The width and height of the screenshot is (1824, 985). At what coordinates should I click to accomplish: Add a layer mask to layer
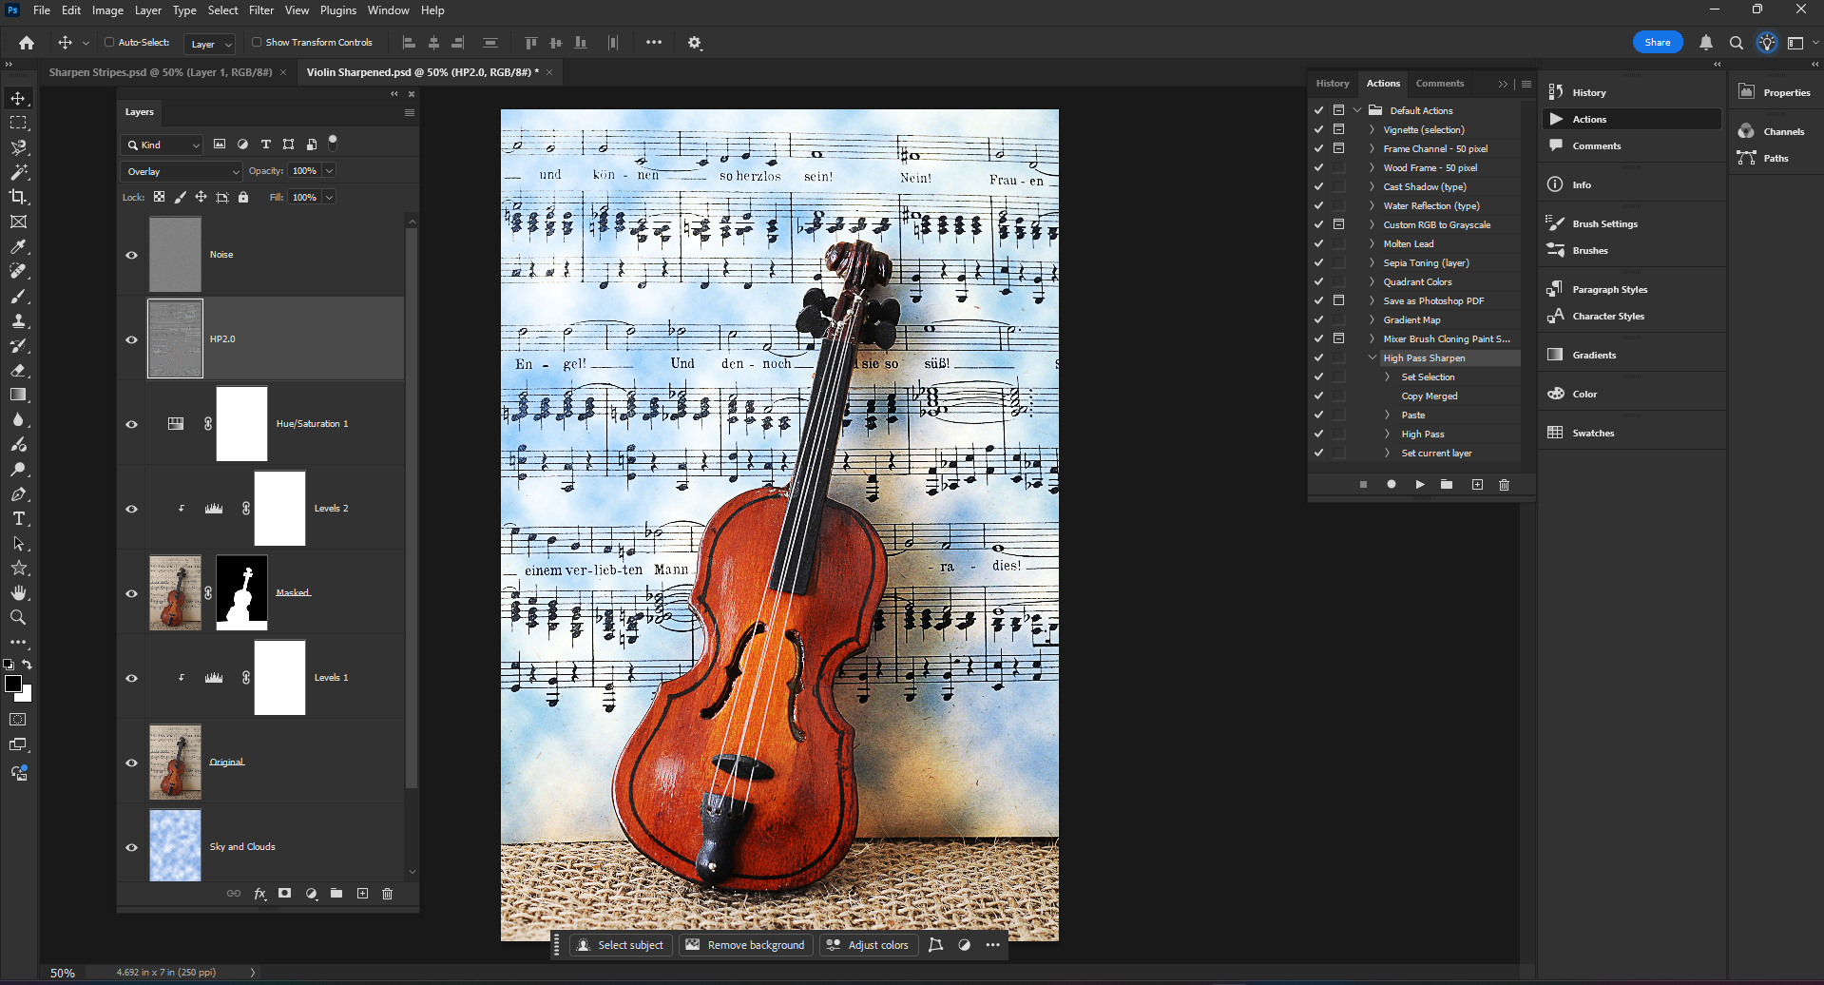(284, 894)
